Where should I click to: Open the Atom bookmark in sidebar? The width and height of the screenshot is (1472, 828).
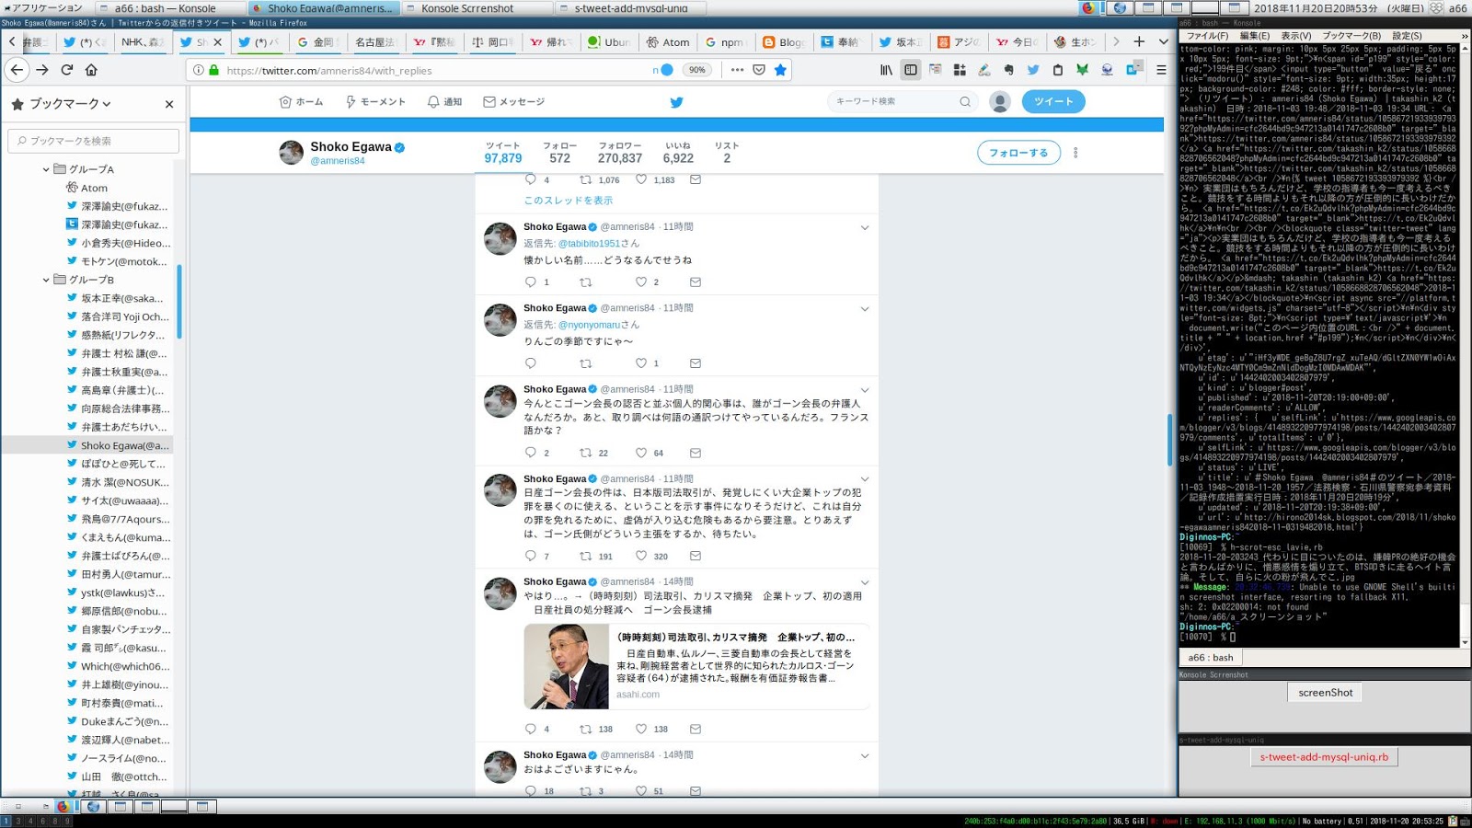[x=94, y=188]
